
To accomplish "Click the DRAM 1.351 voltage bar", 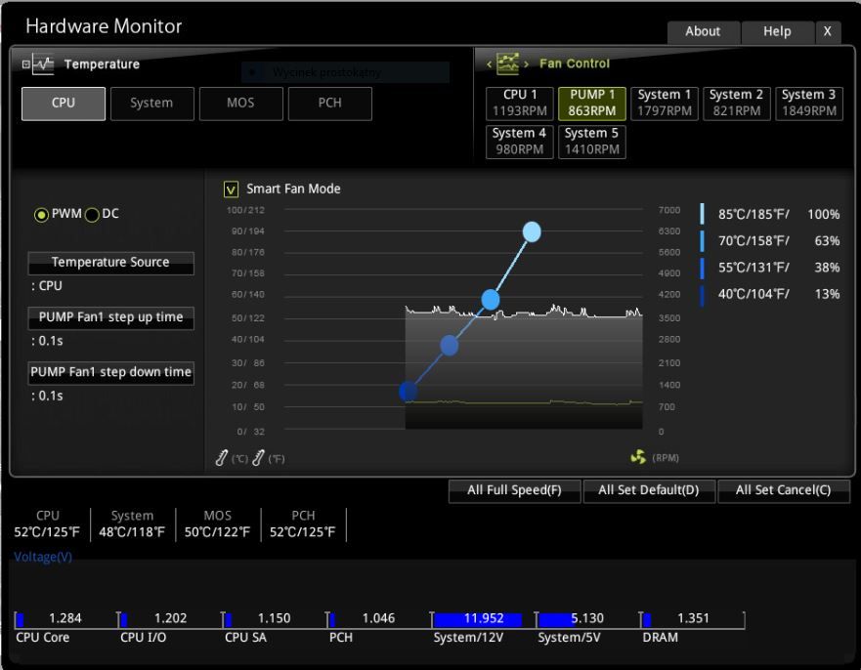I will pyautogui.click(x=692, y=619).
